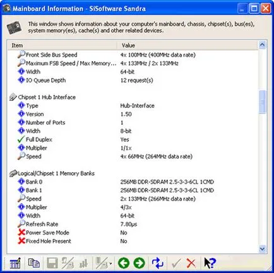Click the red X Cancel icon
The height and width of the screenshot is (273, 274).
pos(191,263)
